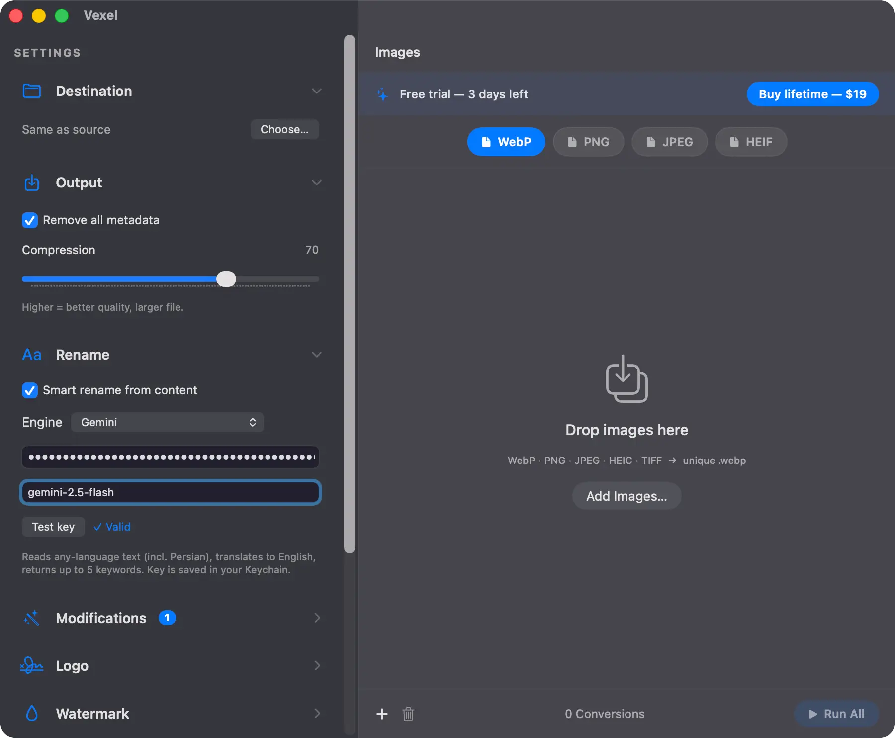Click the Compression slider handle

[226, 279]
